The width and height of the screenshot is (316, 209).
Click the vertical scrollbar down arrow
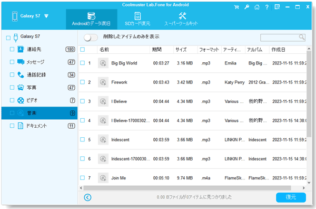(x=309, y=183)
